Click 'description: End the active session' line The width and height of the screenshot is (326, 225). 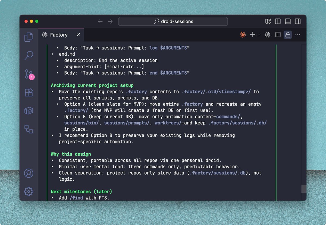coord(111,60)
